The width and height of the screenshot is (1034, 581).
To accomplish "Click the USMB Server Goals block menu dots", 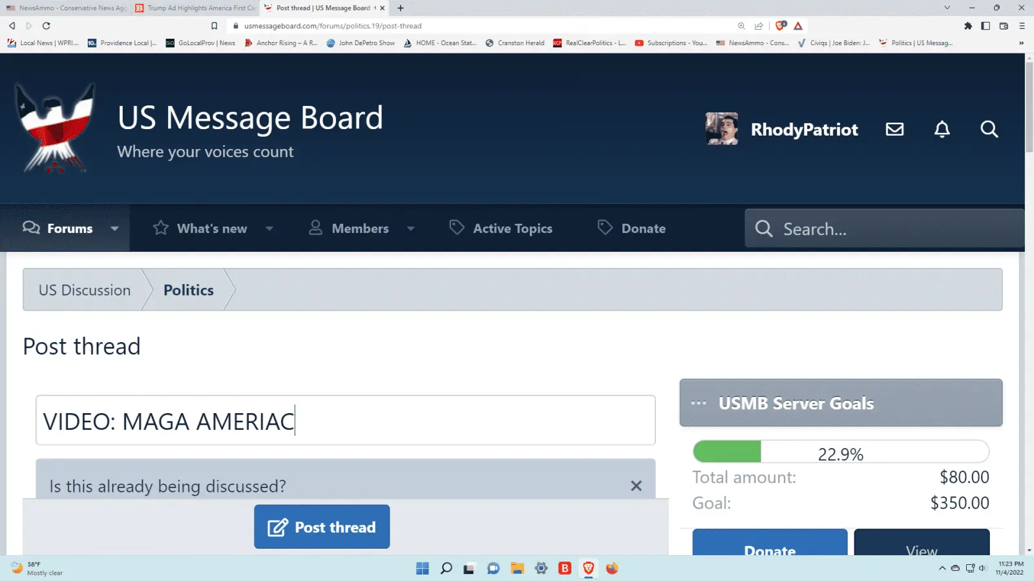I will [699, 403].
